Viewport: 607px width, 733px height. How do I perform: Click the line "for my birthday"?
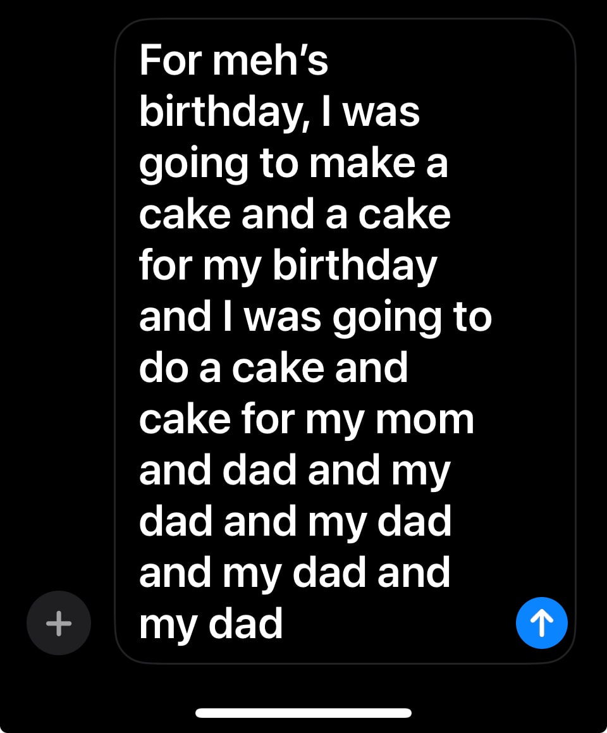click(x=288, y=266)
